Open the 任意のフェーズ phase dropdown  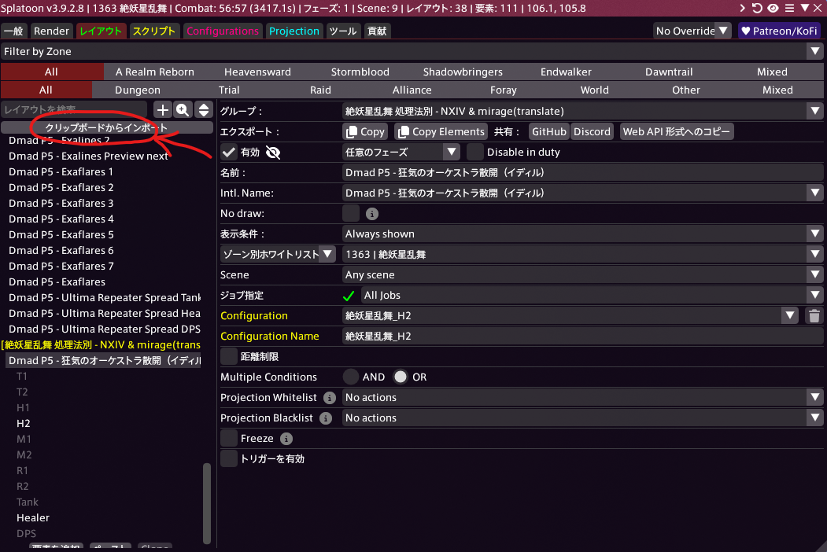click(401, 153)
